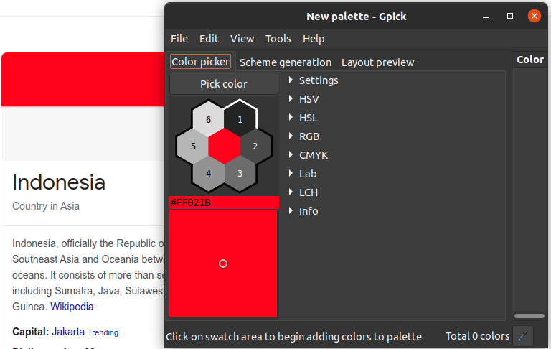Switch to the Layout preview tab
The width and height of the screenshot is (551, 349).
tap(378, 62)
